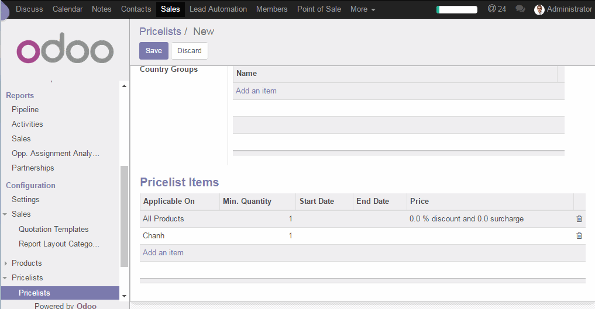Save the new pricelist
The height and width of the screenshot is (309, 595).
153,51
